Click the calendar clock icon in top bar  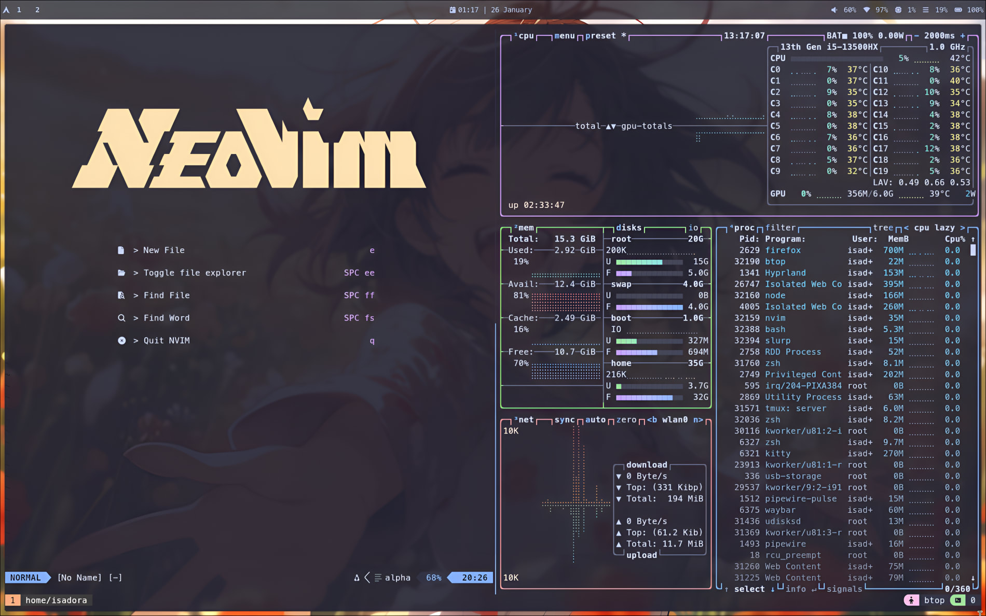pyautogui.click(x=453, y=10)
